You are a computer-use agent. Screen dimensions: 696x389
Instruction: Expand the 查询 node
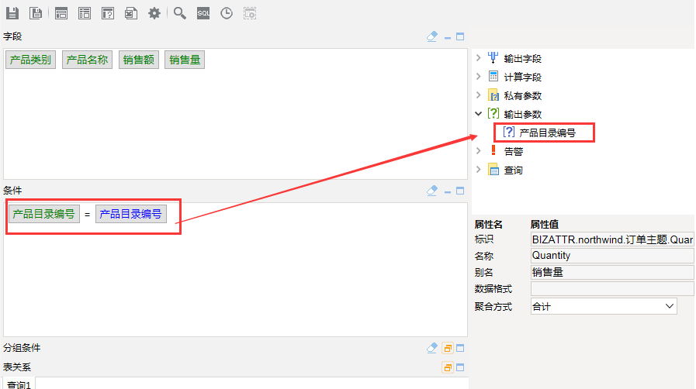[x=479, y=170]
